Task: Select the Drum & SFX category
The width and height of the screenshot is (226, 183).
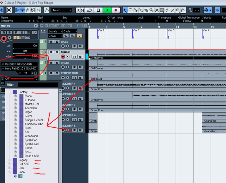Action: click(32, 156)
